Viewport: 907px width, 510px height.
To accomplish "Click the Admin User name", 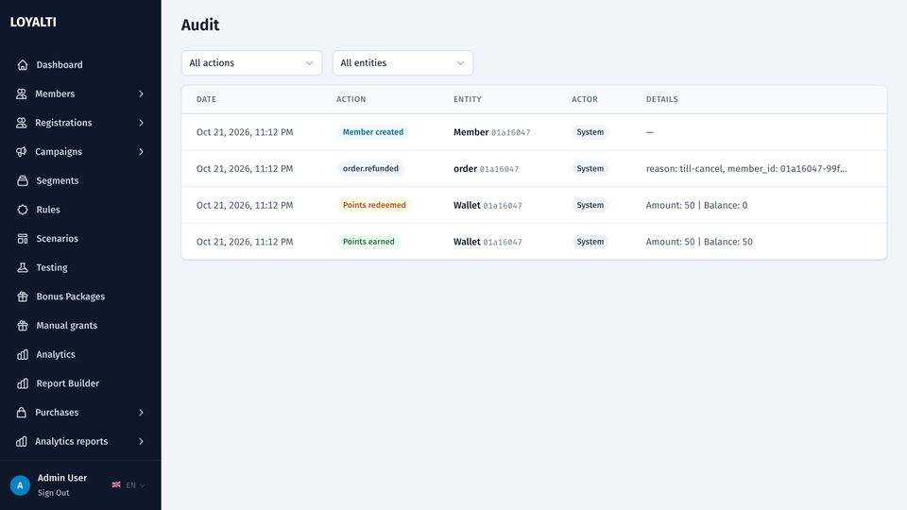I will 62,478.
